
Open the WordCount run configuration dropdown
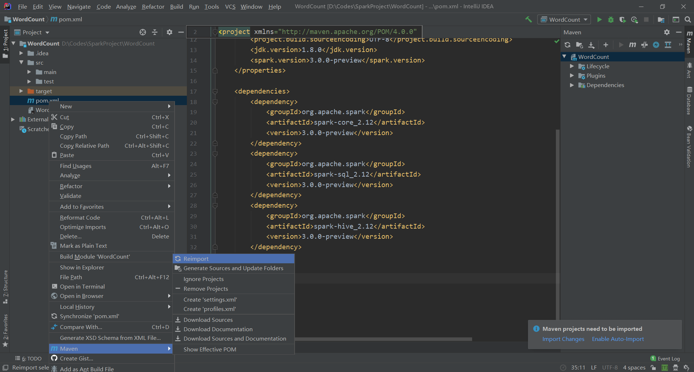click(x=564, y=20)
